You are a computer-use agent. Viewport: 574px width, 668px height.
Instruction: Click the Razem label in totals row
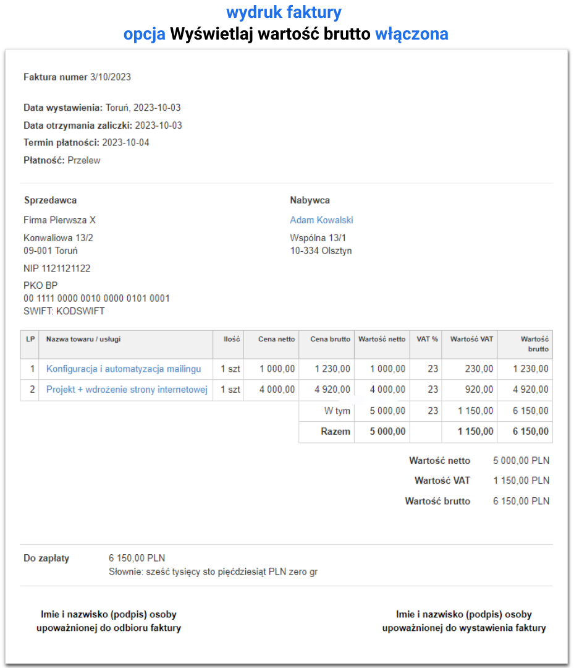(x=336, y=432)
